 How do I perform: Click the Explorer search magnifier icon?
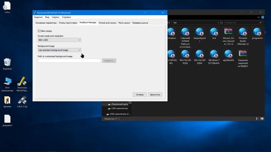260,22
